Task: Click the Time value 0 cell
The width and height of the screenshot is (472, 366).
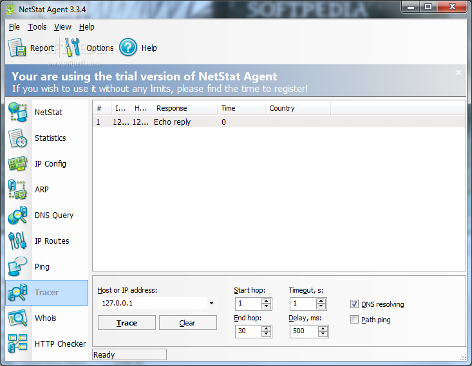Action: [223, 122]
